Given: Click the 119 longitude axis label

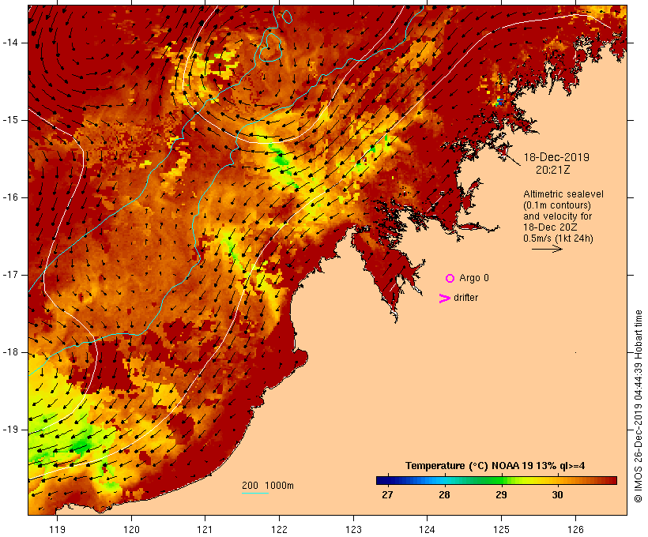Looking at the screenshot, I should click(x=57, y=529).
